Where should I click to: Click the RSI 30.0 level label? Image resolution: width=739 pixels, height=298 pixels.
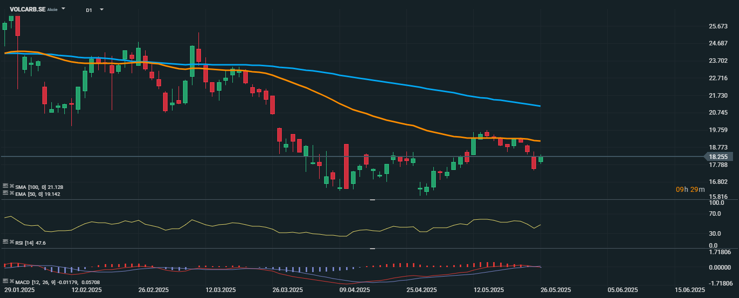pos(715,233)
